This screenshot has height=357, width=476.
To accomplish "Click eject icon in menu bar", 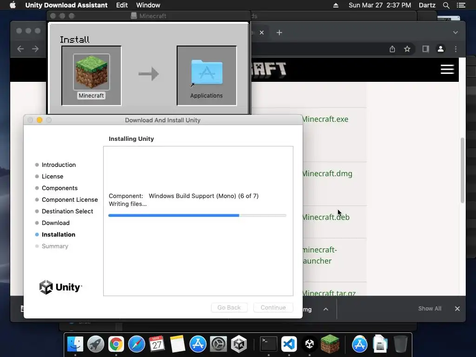I will tap(336, 5).
